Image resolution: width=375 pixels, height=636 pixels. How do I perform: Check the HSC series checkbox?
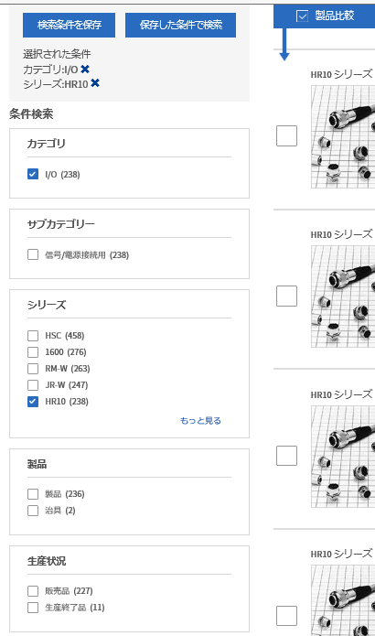click(x=33, y=336)
